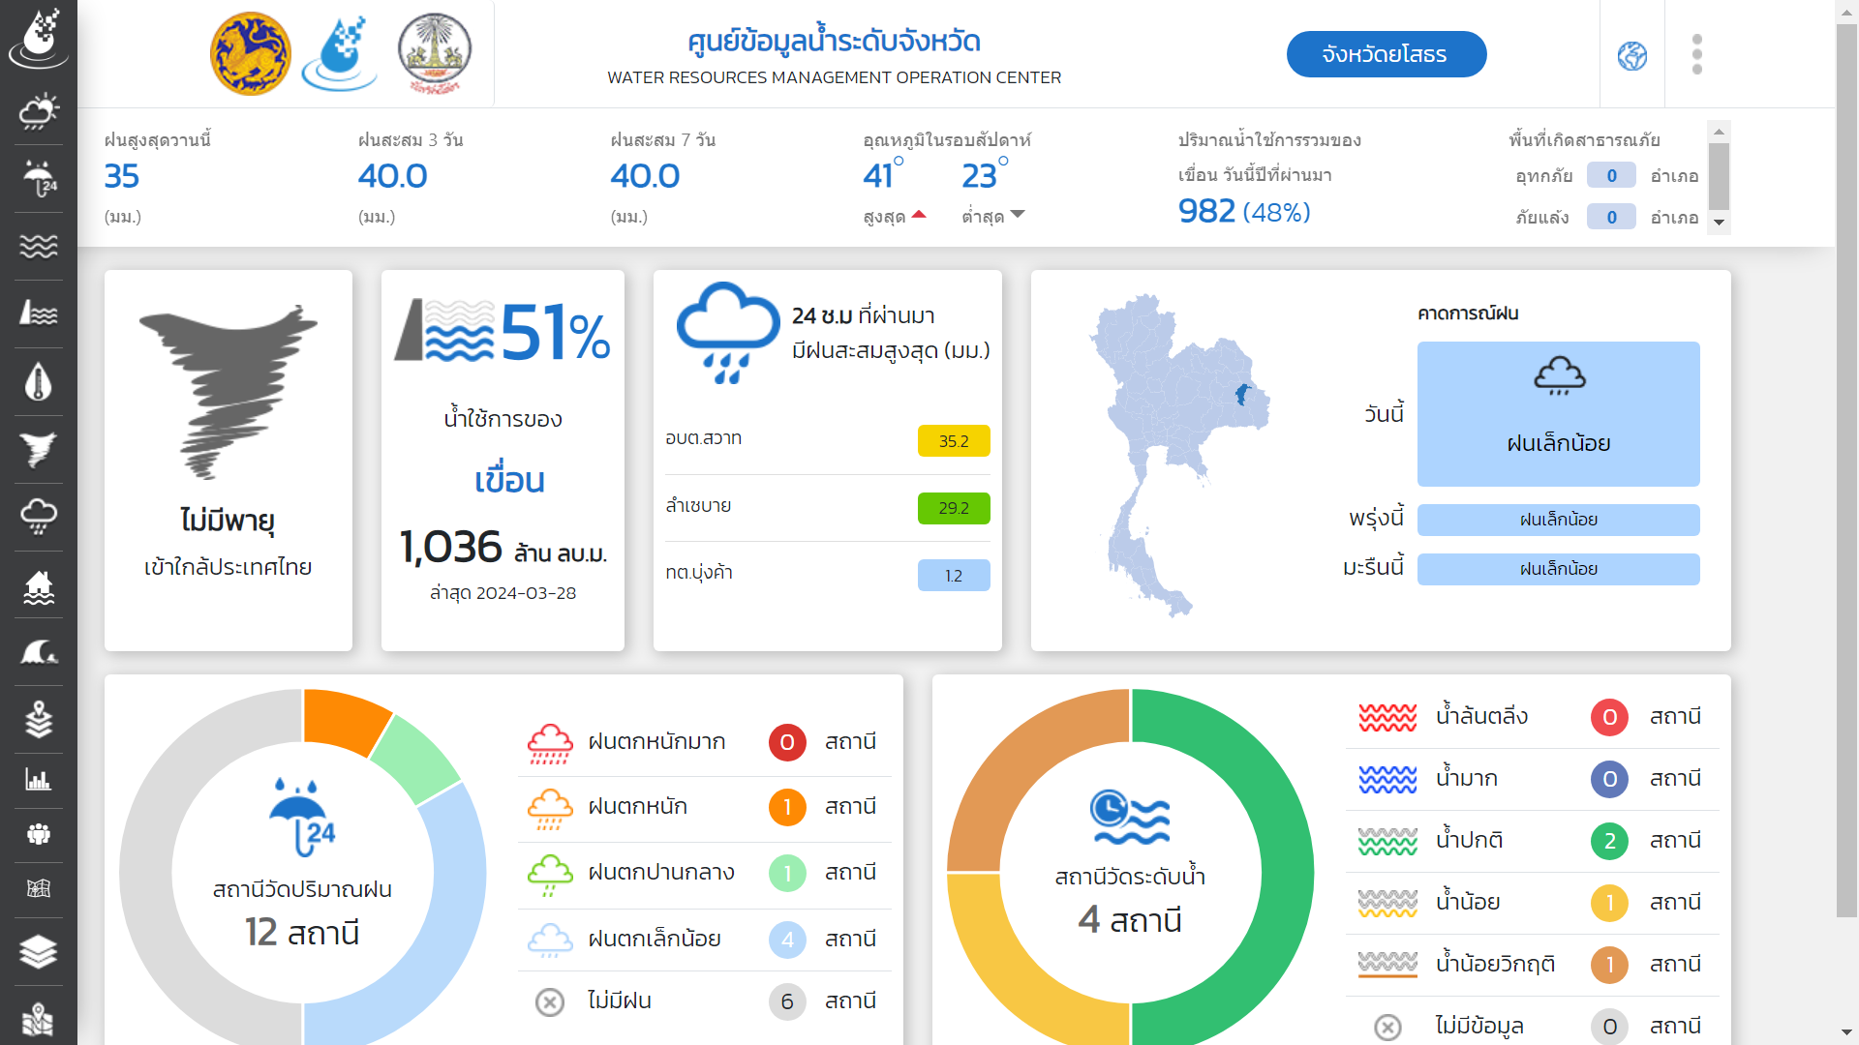Click the yellow 1 badge for น้ำน้อย
1859x1045 pixels.
[x=1609, y=903]
